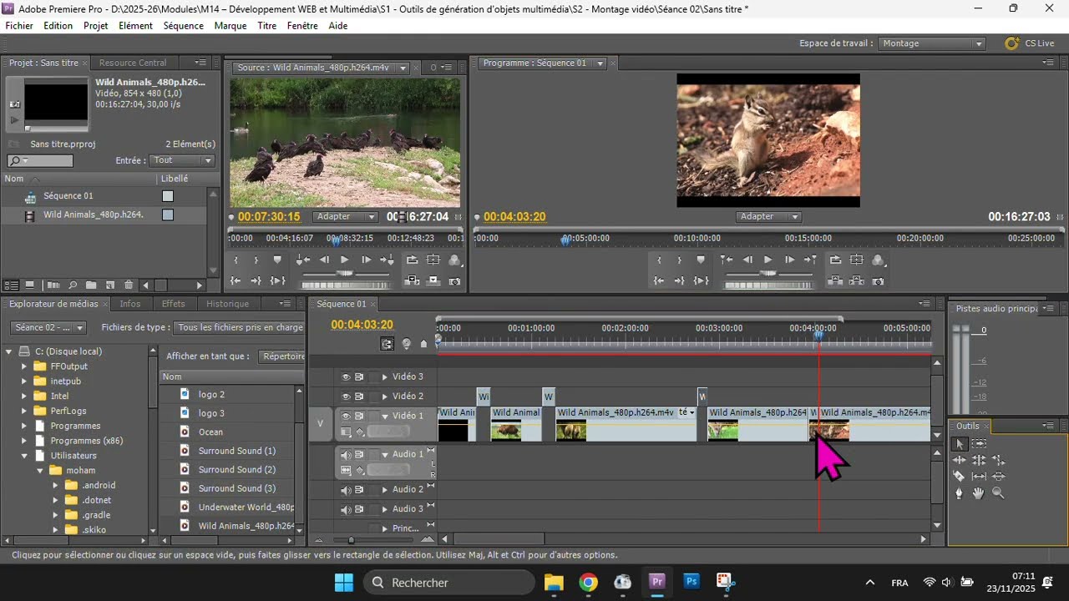Select the Rate Stretch tool
1069x601 pixels.
(x=999, y=460)
